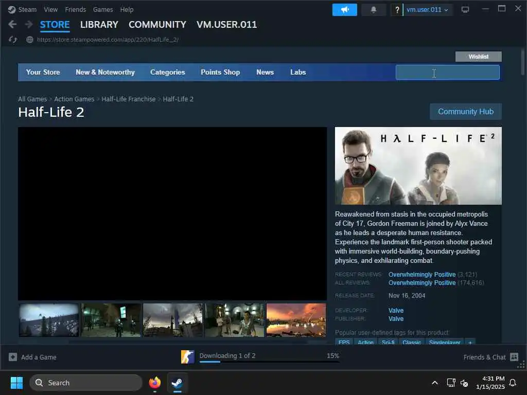This screenshot has width=527, height=395.
Task: Open the notifications bell icon
Action: (x=374, y=10)
